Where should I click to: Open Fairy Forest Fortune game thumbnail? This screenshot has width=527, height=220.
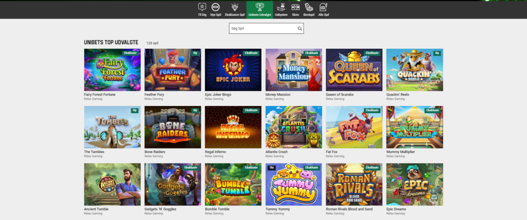click(112, 70)
